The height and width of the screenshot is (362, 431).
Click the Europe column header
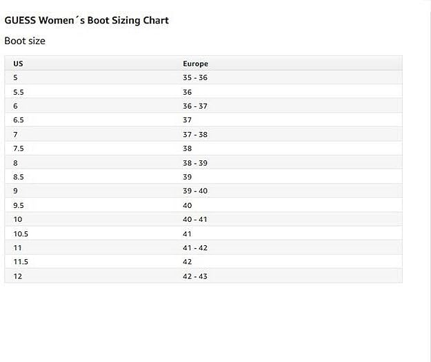(195, 64)
